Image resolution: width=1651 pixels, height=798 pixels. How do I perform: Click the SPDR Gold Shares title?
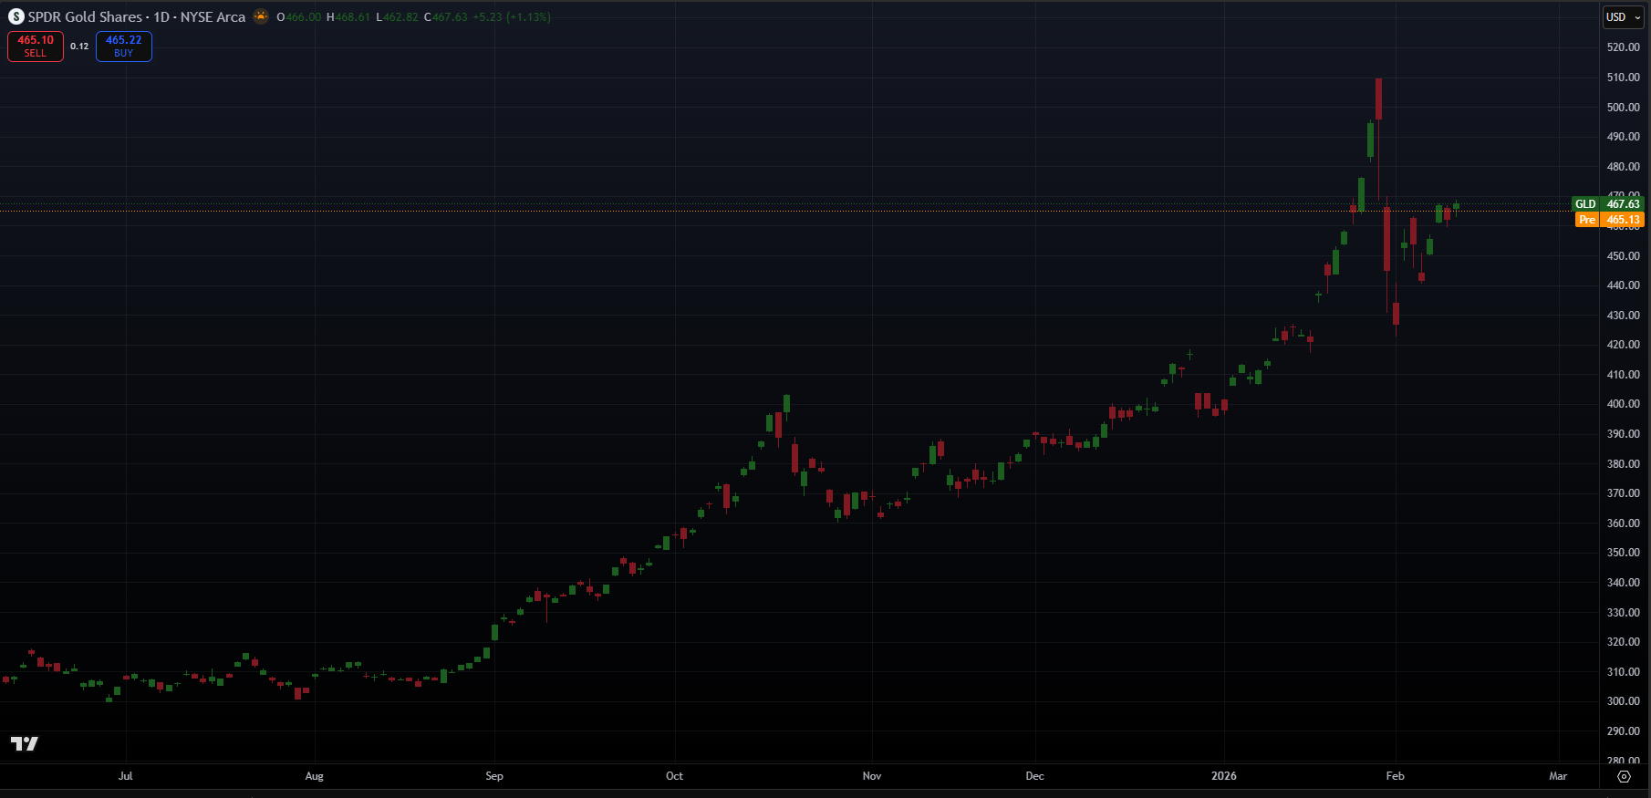point(85,16)
